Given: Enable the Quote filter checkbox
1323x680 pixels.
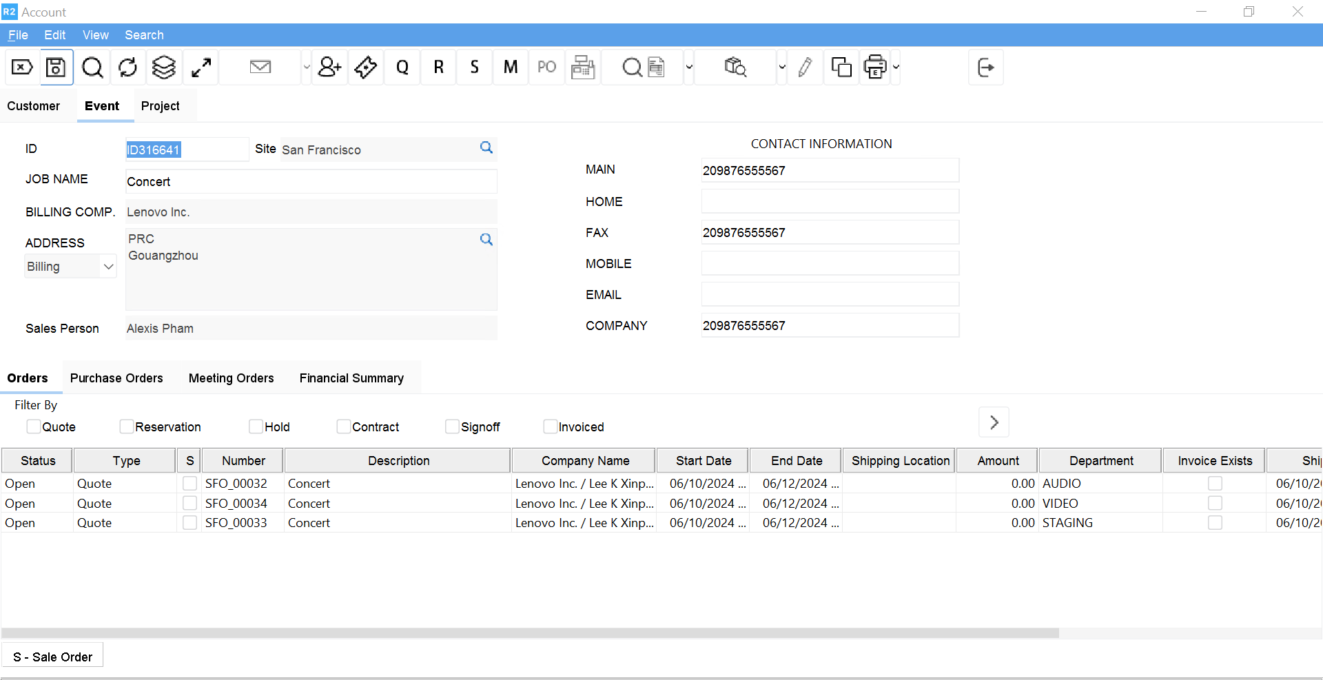Looking at the screenshot, I should [x=34, y=427].
